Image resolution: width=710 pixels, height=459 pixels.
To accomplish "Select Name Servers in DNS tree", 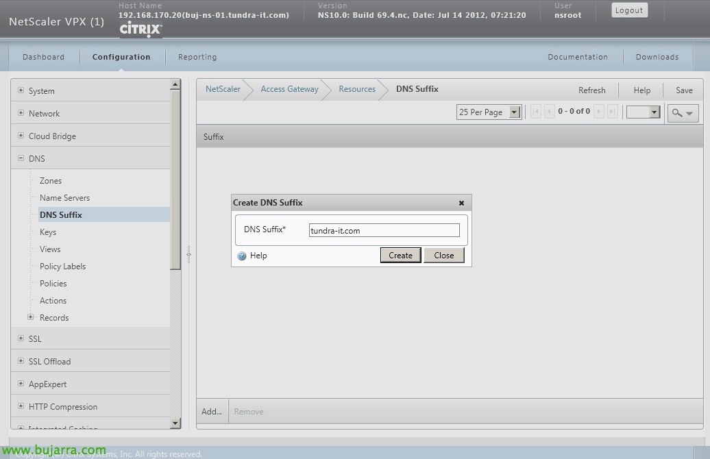I will coord(64,198).
